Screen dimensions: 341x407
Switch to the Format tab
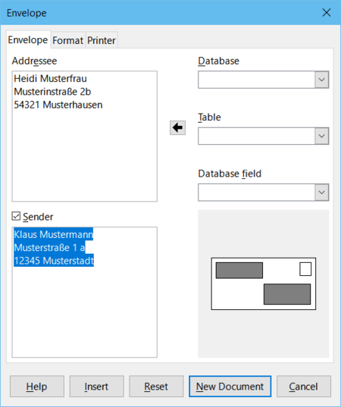(x=67, y=40)
